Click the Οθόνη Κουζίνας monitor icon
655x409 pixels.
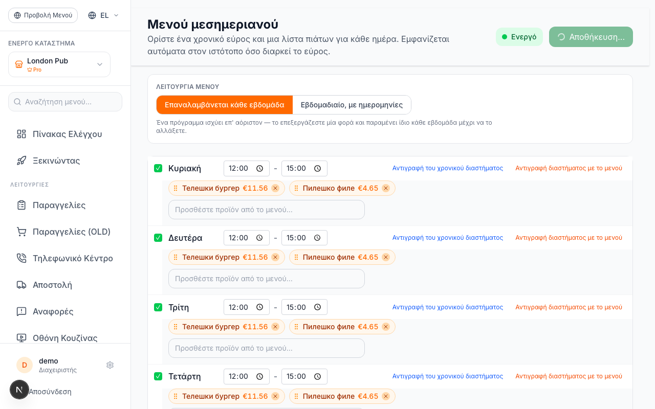pyautogui.click(x=21, y=338)
